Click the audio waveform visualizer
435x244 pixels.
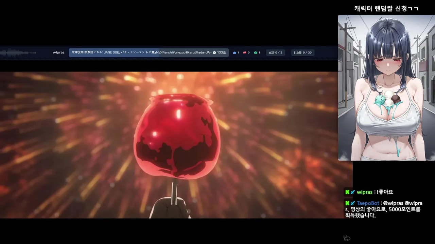(x=18, y=53)
